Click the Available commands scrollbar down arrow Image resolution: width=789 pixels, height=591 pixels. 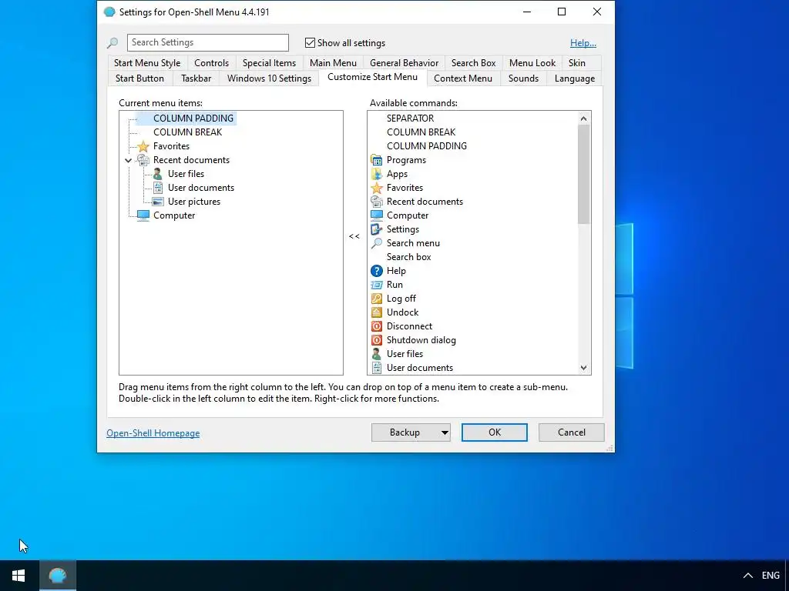click(x=584, y=368)
